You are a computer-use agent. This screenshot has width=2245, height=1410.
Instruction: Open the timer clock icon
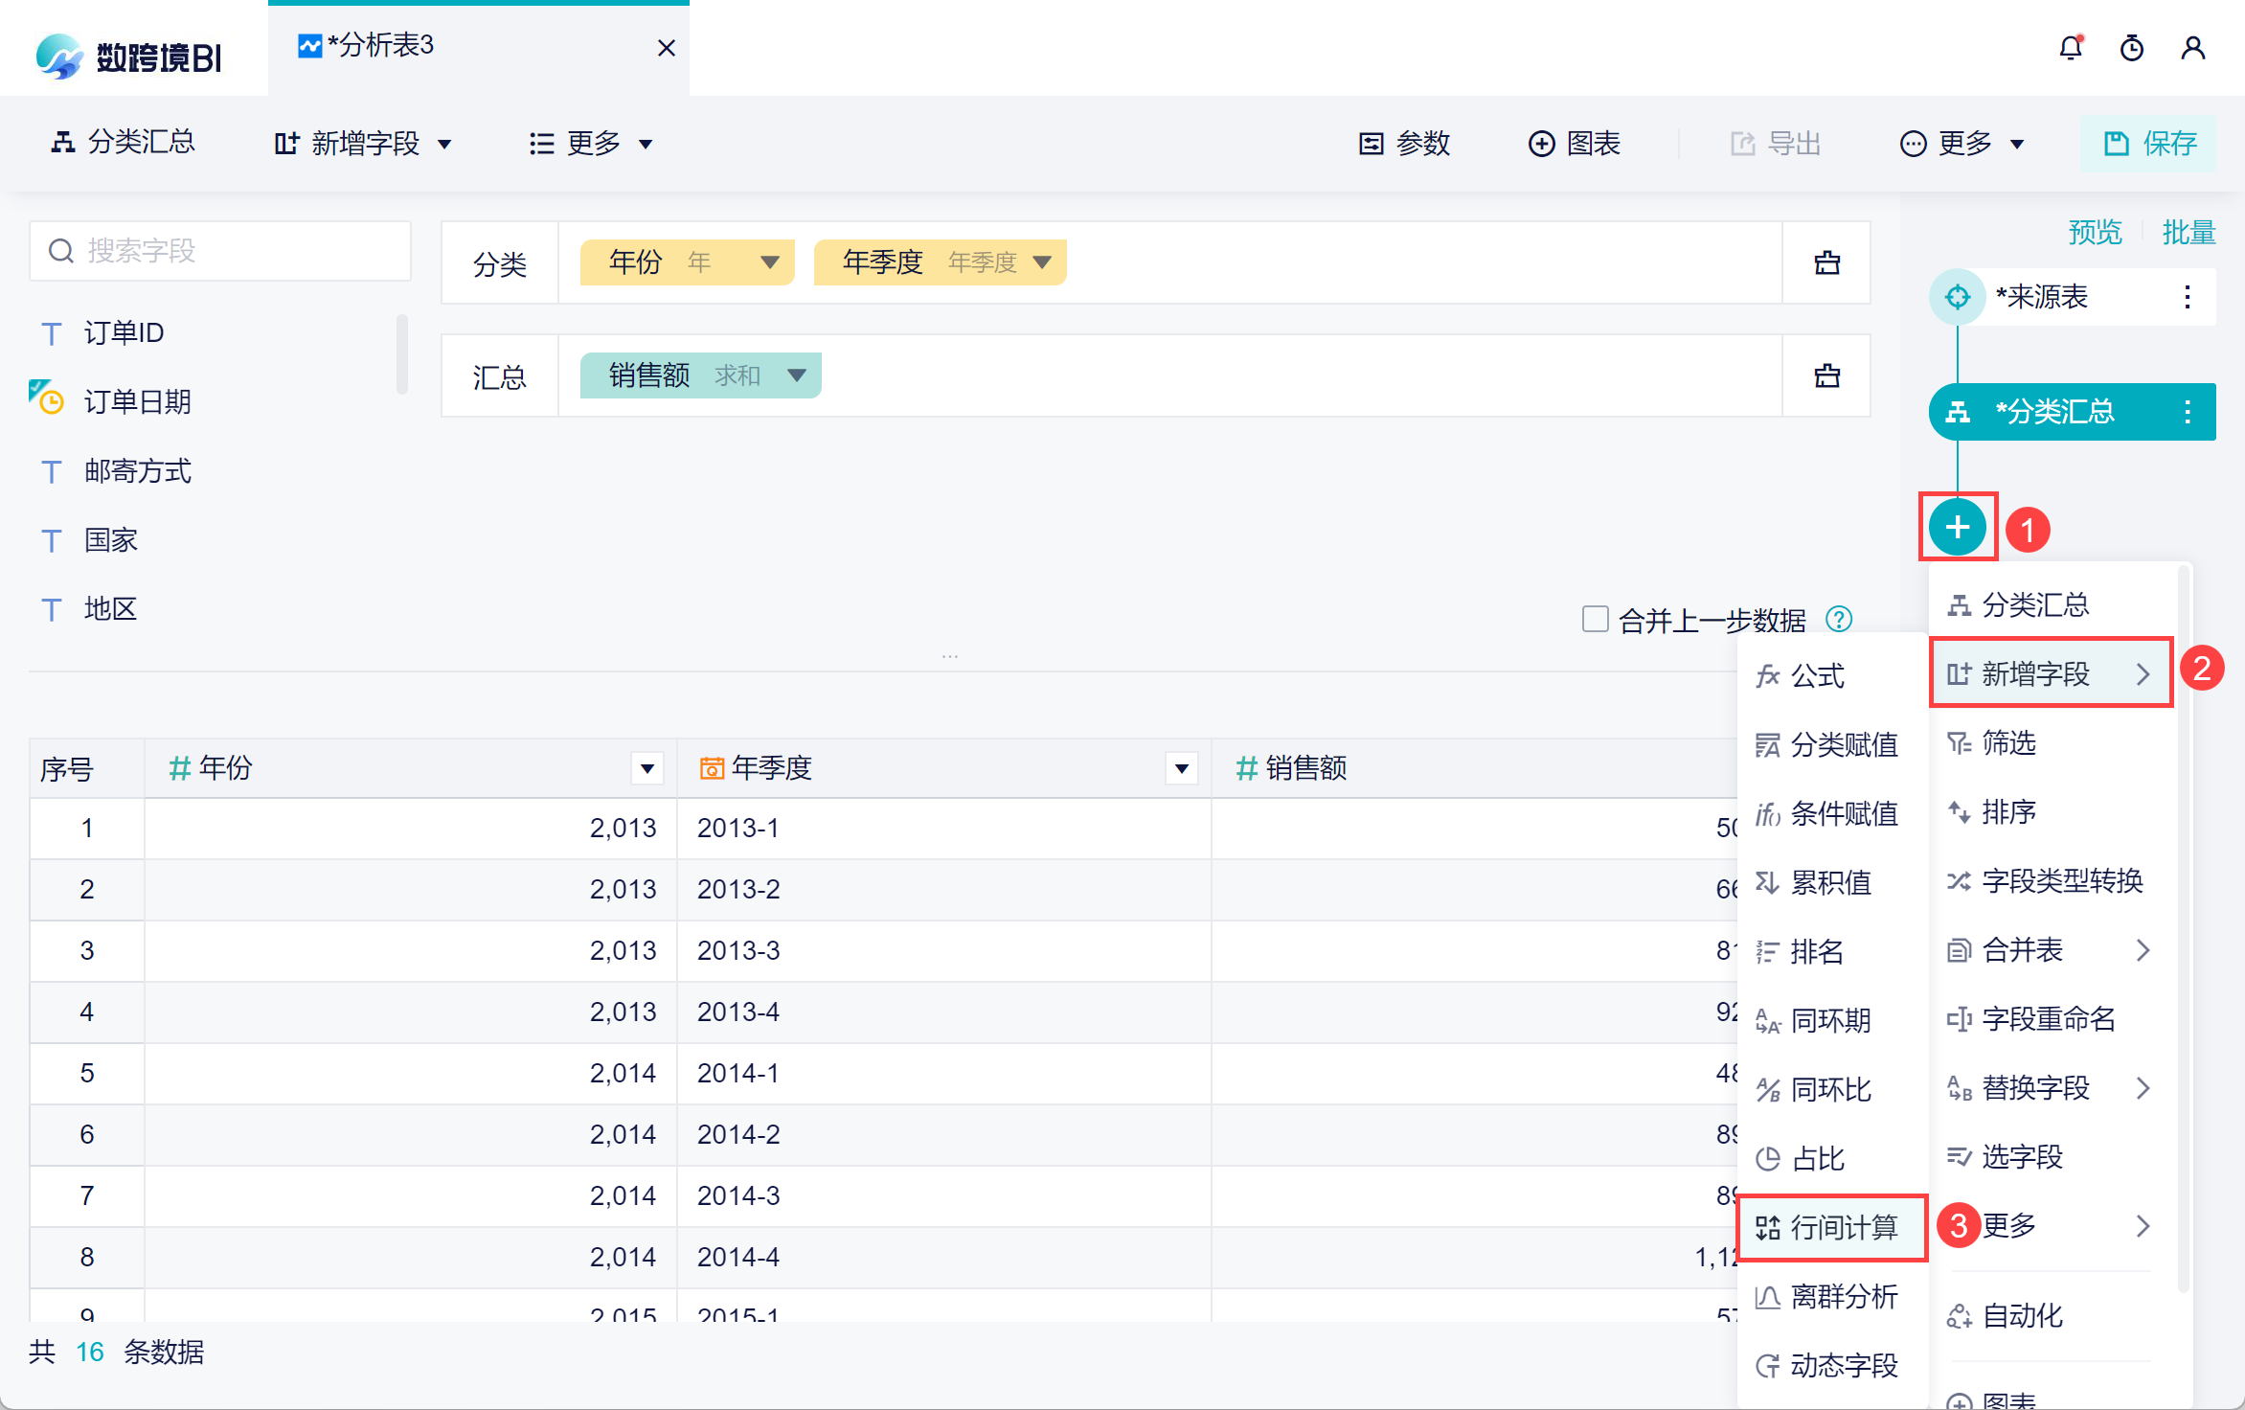click(2131, 48)
